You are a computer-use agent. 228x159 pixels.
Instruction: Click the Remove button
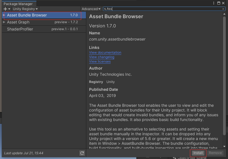pyautogui.click(x=215, y=153)
